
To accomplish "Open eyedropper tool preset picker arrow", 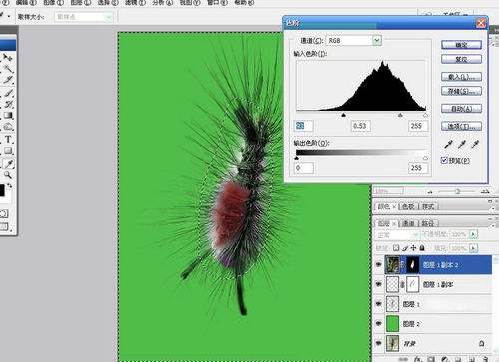I will point(9,16).
